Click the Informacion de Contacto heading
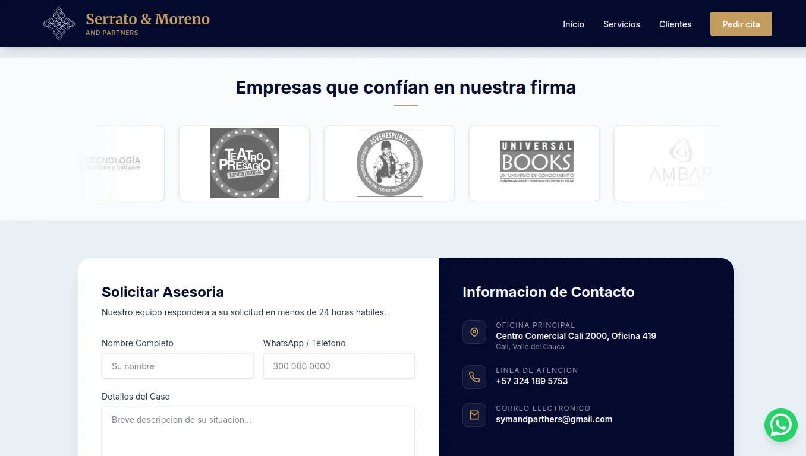Screen dimensions: 806x456 [x=549, y=292]
